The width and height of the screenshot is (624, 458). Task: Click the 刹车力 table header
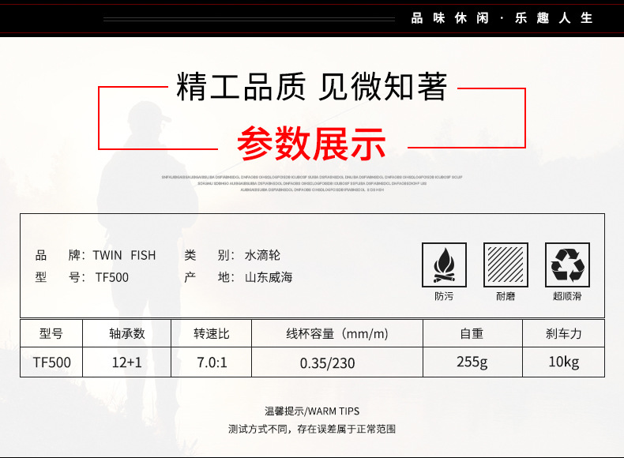[563, 333]
